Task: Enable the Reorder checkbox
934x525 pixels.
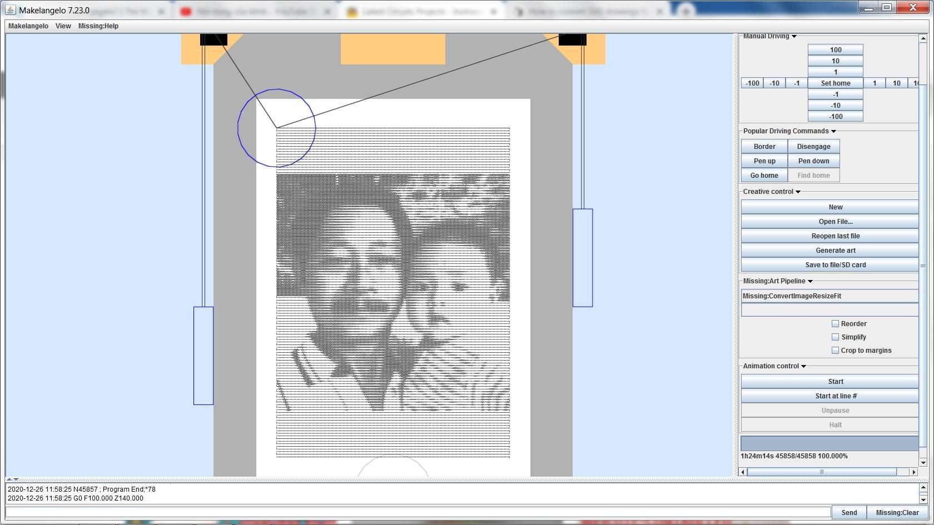Action: 835,323
